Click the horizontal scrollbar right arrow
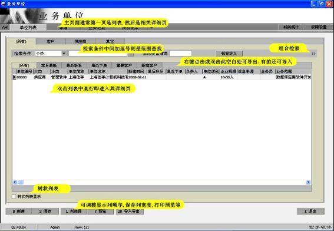This screenshot has height=231, width=334. [308, 182]
